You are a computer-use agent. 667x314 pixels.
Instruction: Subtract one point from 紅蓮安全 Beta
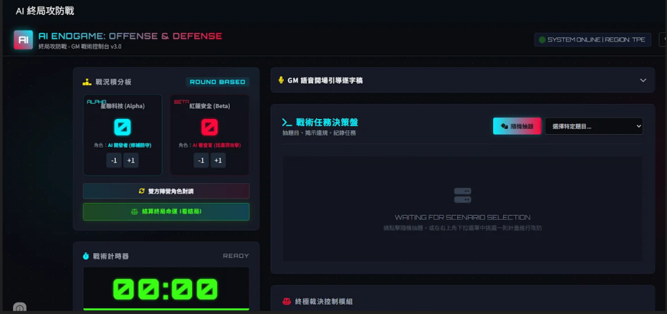coord(201,161)
